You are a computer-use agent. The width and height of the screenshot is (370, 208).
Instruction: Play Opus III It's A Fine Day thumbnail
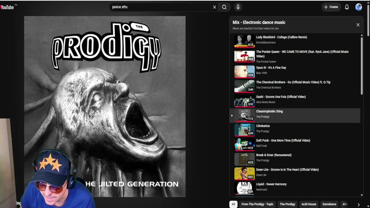244,72
